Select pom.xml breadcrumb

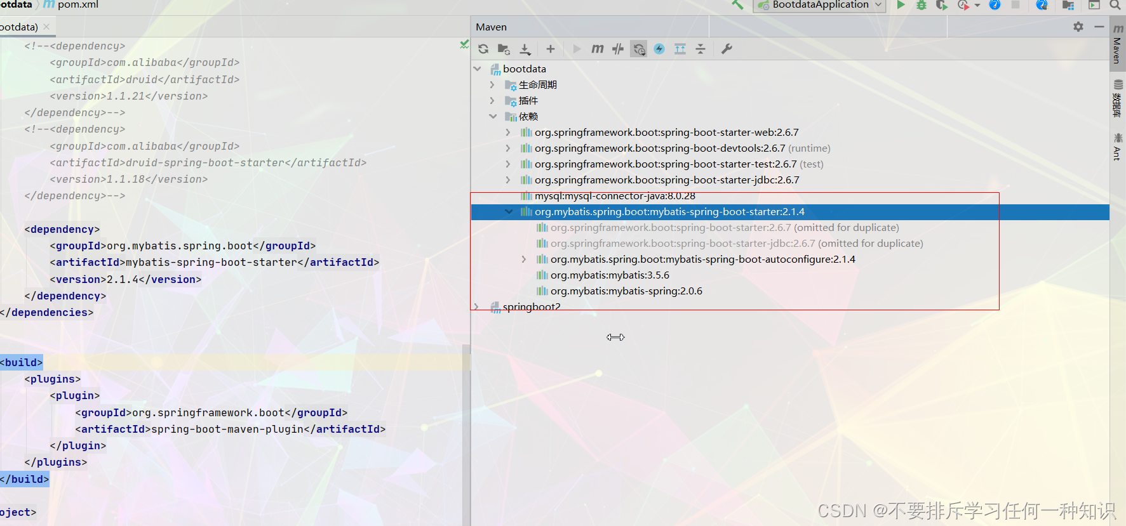(71, 4)
